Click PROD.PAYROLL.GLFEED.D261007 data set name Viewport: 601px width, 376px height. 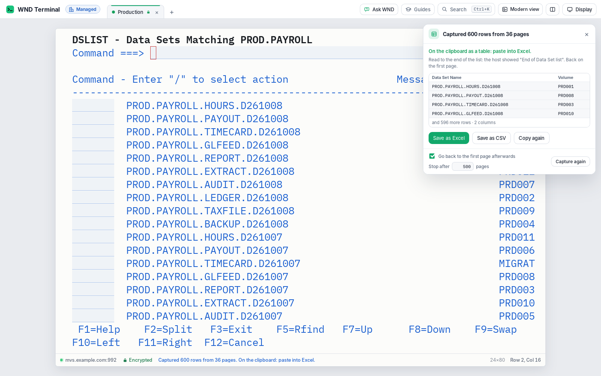pos(207,277)
